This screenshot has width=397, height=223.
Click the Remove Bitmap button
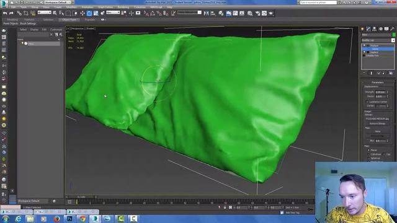(x=378, y=123)
